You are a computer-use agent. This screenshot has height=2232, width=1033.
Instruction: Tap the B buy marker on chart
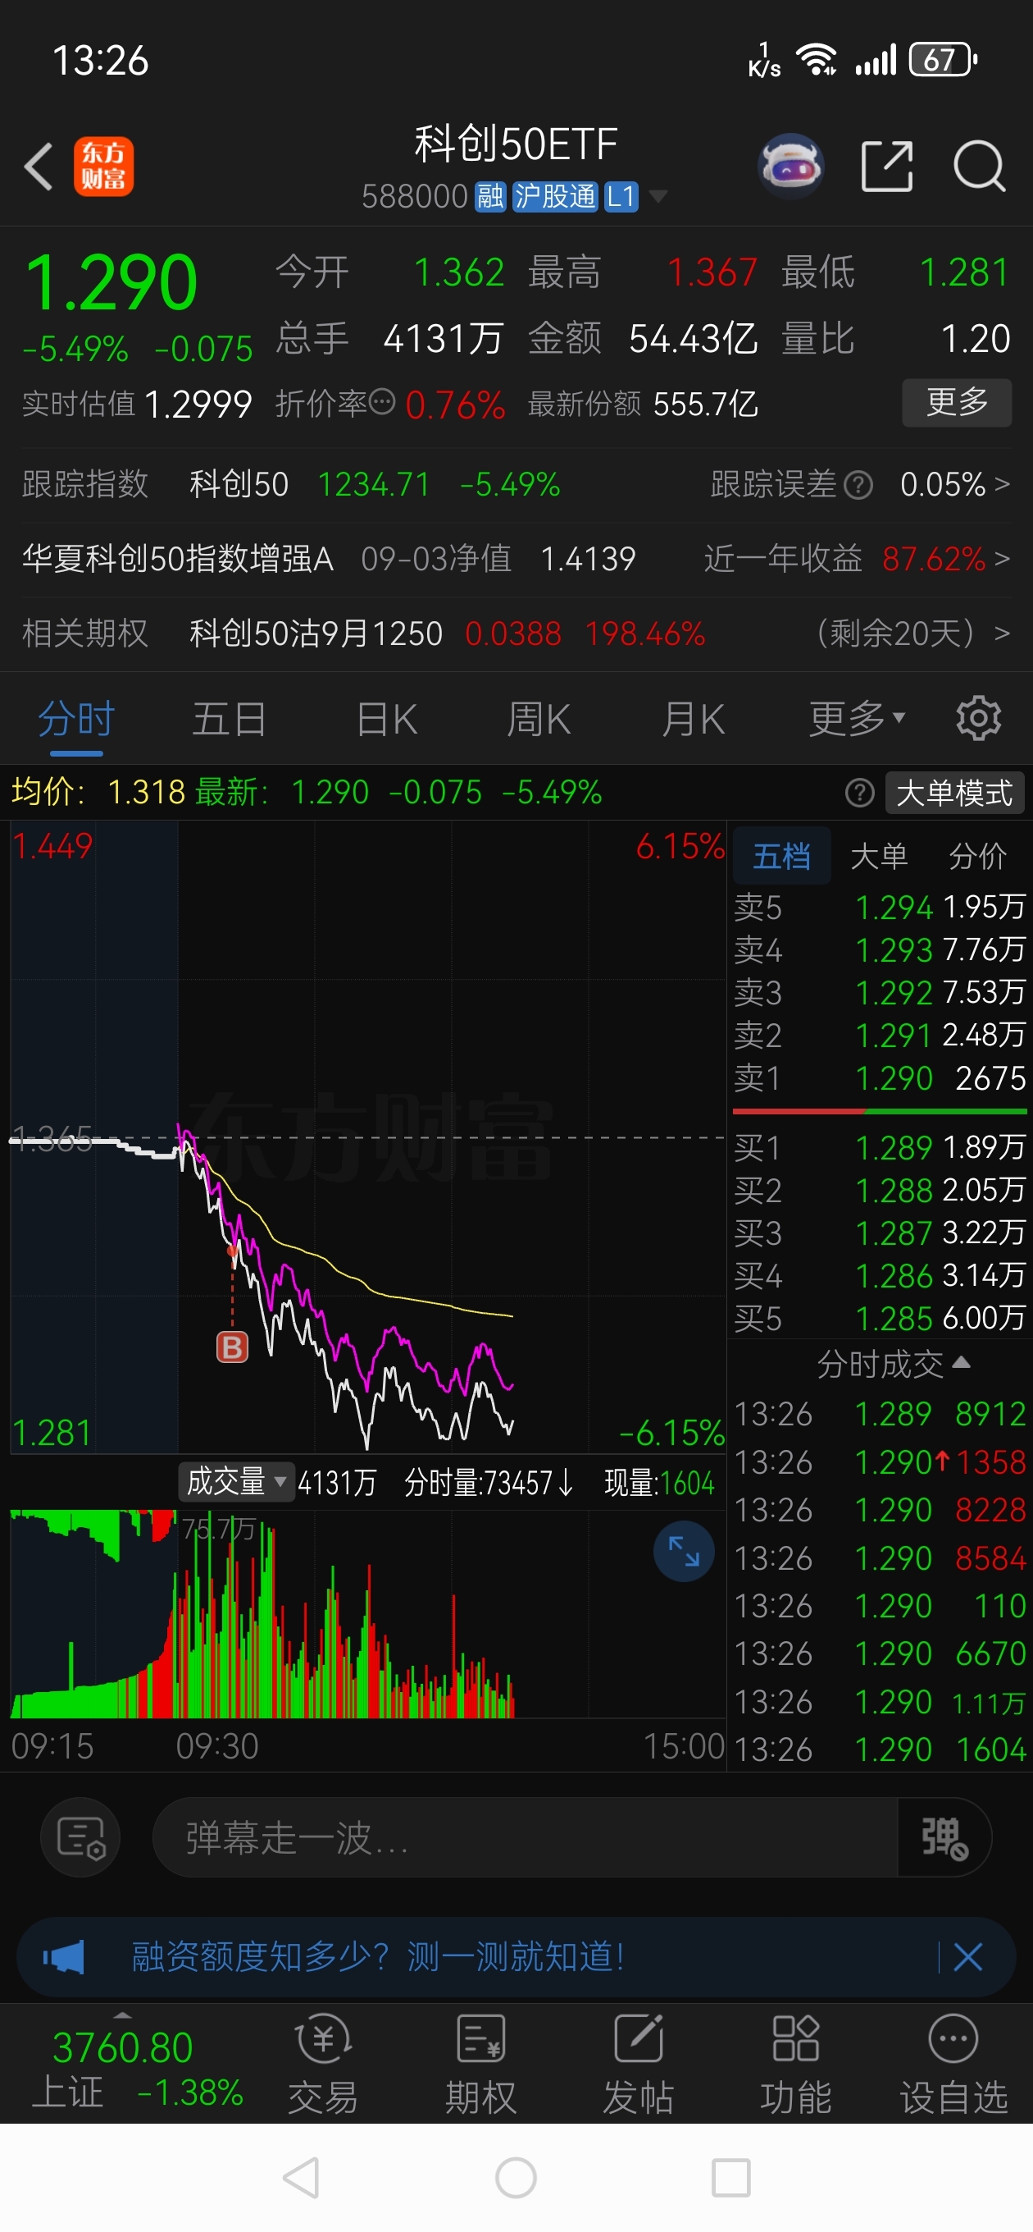point(231,1347)
